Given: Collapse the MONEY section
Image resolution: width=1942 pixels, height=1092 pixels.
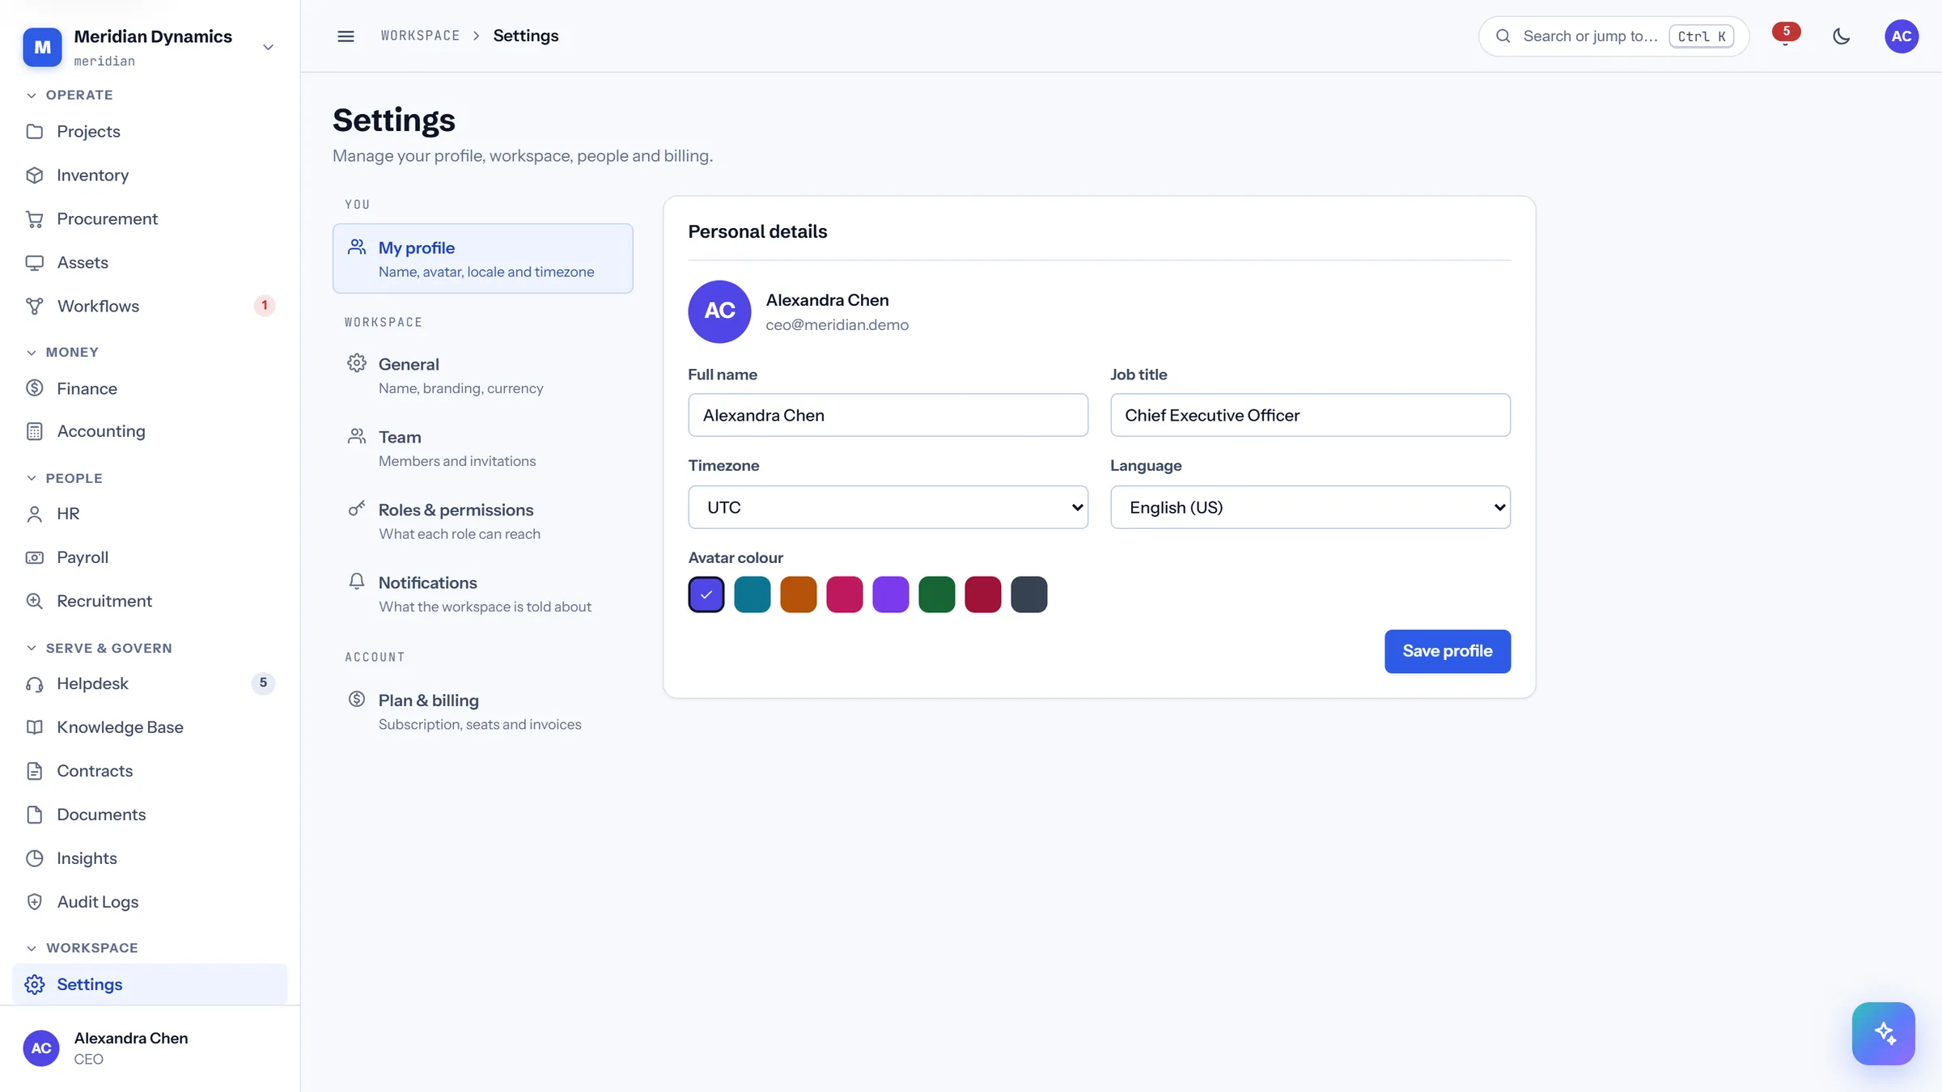Looking at the screenshot, I should point(62,353).
